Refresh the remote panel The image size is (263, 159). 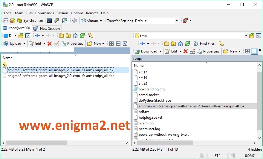click(x=187, y=44)
